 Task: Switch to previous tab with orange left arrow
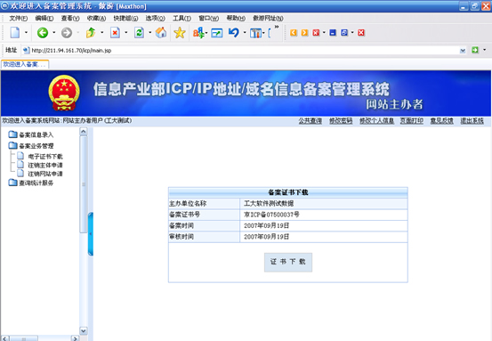[294, 33]
